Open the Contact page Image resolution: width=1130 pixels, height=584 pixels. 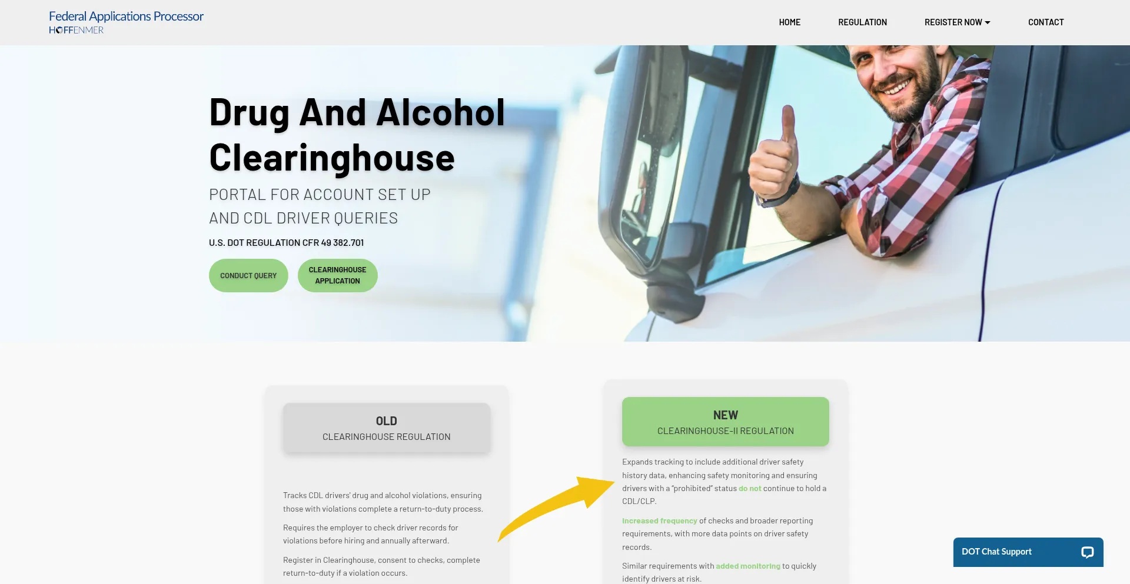point(1046,22)
